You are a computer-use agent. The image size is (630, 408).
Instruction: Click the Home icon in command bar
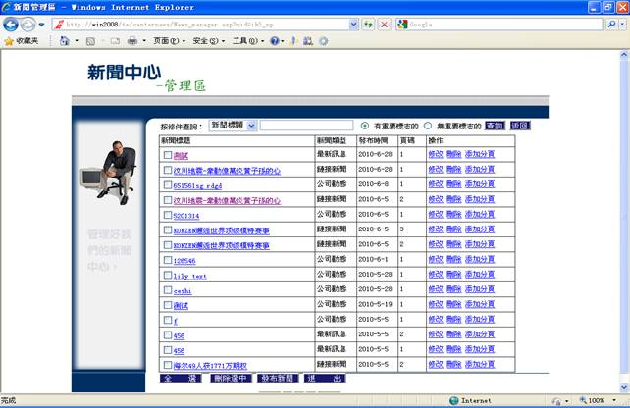tap(65, 41)
